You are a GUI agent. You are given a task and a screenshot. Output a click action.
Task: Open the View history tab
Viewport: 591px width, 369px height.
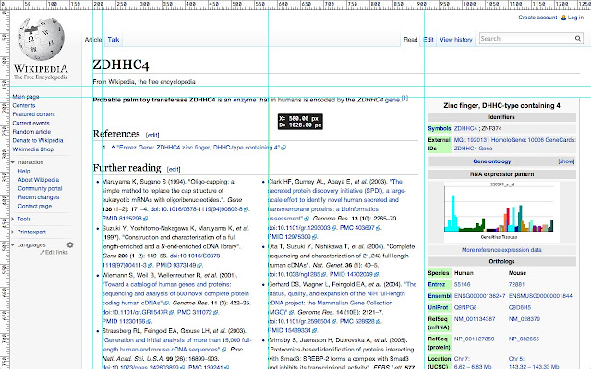click(456, 40)
